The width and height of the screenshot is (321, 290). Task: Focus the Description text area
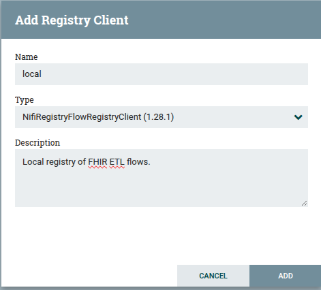coord(162,178)
